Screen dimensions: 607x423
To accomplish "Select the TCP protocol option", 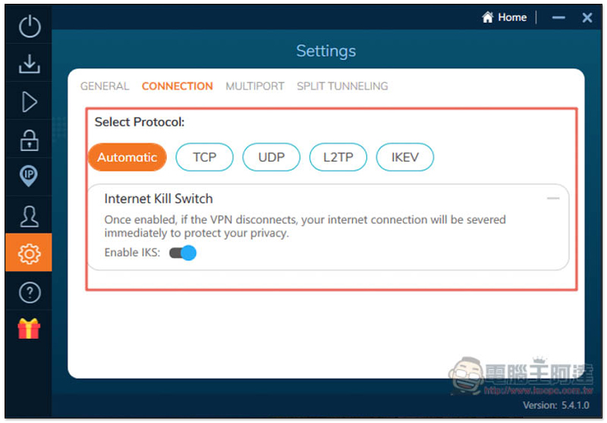I will click(204, 157).
